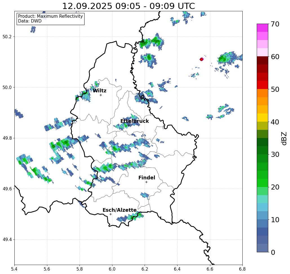
Task: Click the 6.8 longitude tick label
Action: (x=242, y=269)
